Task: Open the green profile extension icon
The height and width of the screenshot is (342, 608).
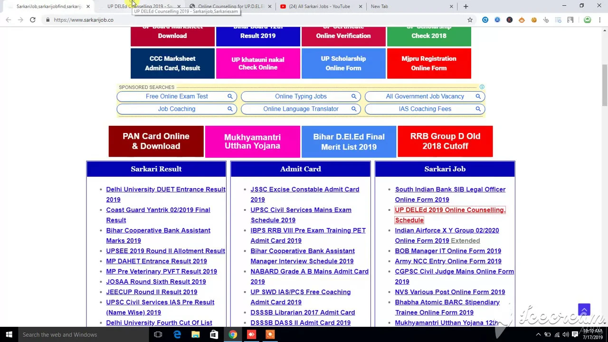Action: (588, 20)
